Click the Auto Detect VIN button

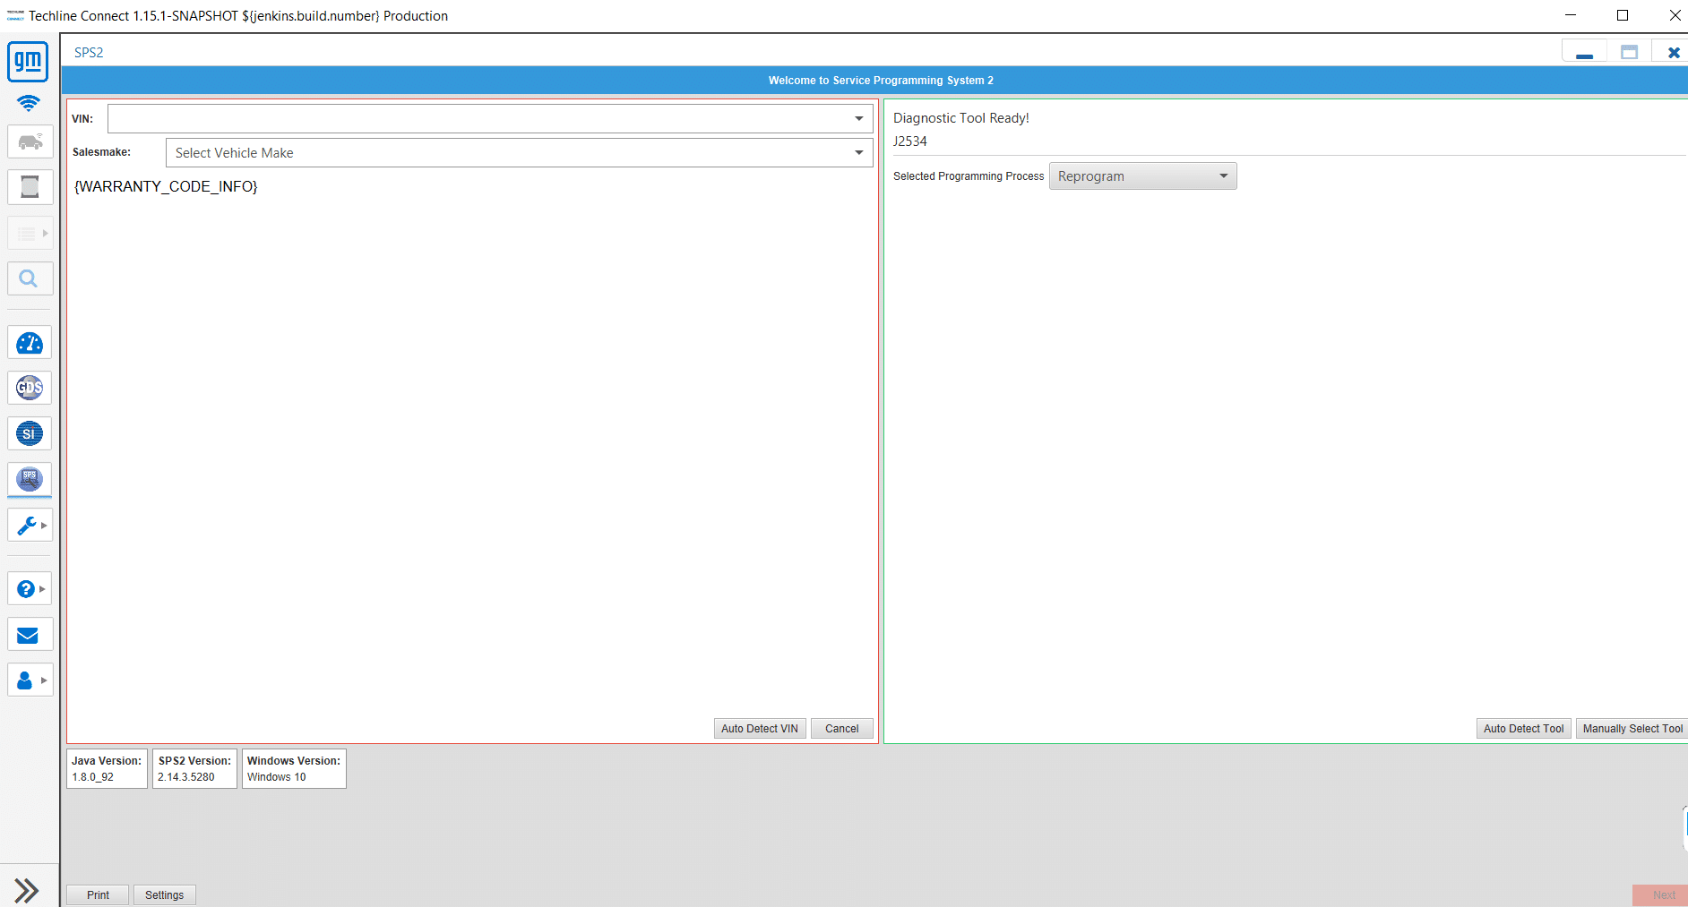pyautogui.click(x=760, y=729)
